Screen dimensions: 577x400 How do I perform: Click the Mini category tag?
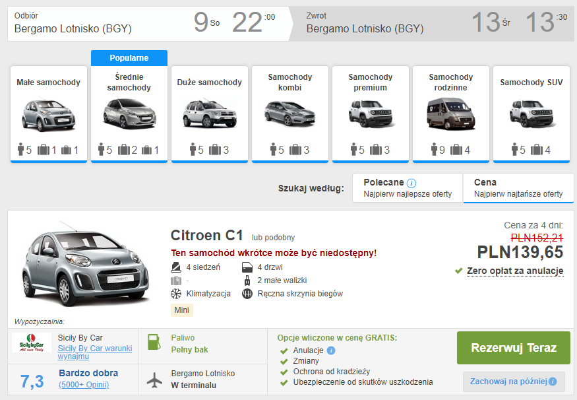[x=182, y=310]
